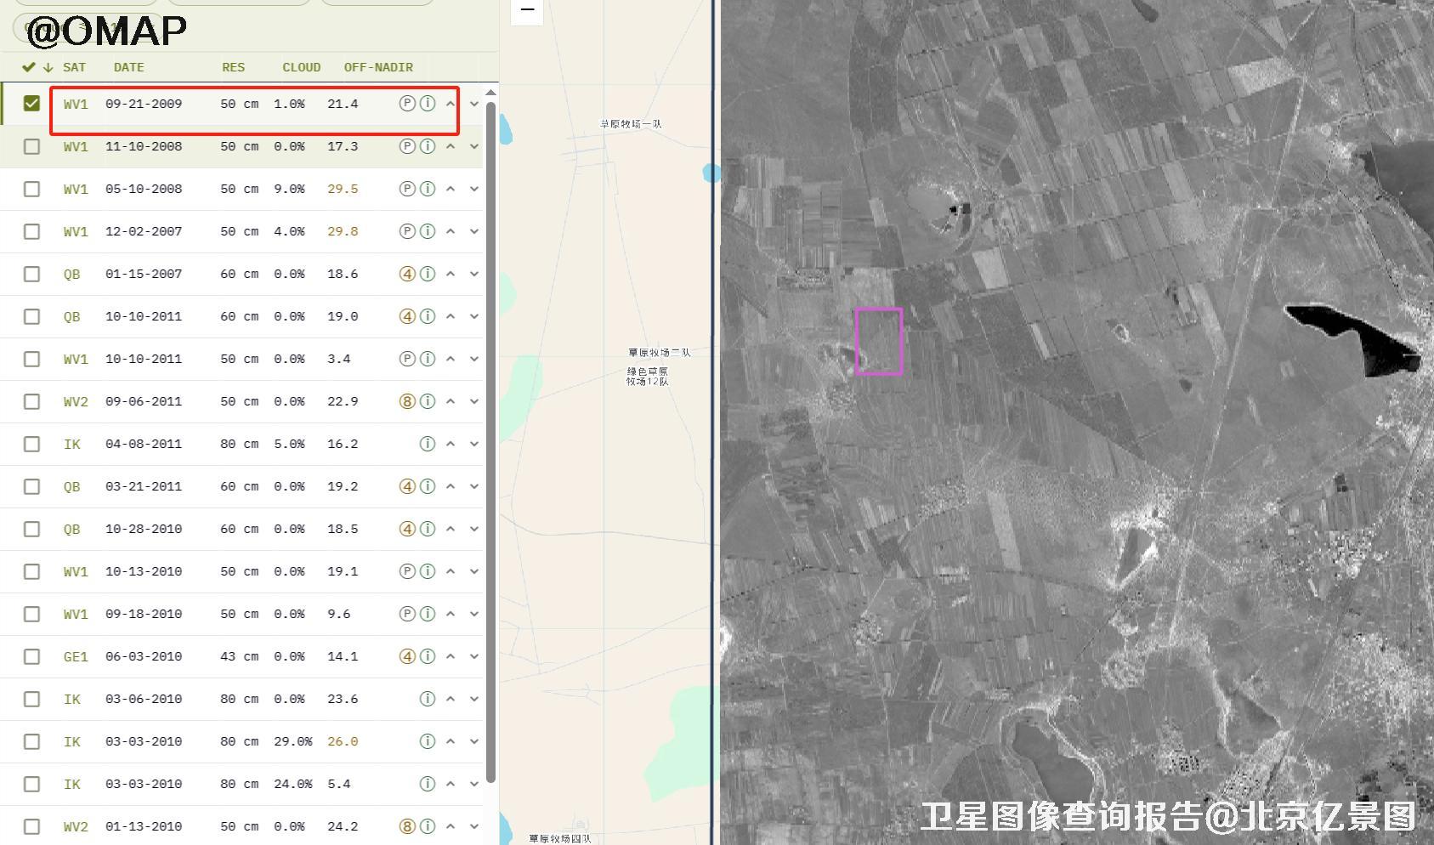Check the QB 10-10-2011 image checkbox

(31, 316)
